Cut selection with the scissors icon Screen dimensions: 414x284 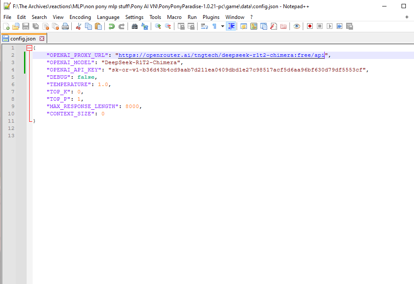pos(79,26)
